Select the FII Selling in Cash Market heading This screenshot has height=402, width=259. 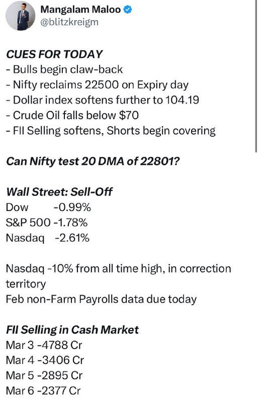[x=72, y=330]
